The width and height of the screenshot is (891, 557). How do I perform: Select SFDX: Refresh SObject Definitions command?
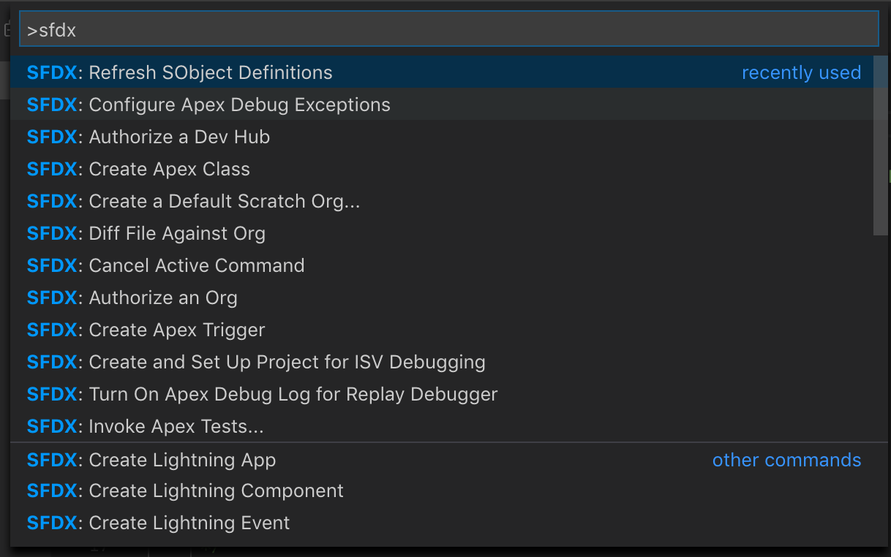(210, 72)
